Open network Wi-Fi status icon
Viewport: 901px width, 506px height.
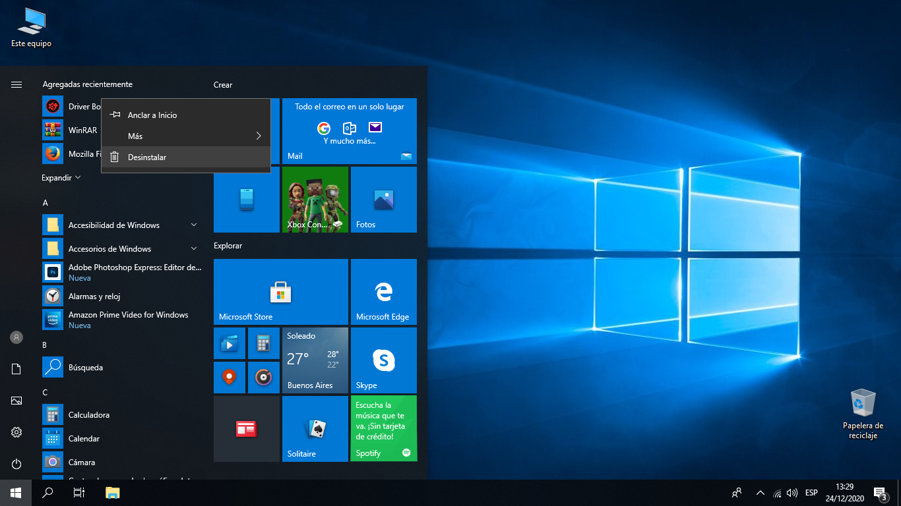(x=778, y=493)
